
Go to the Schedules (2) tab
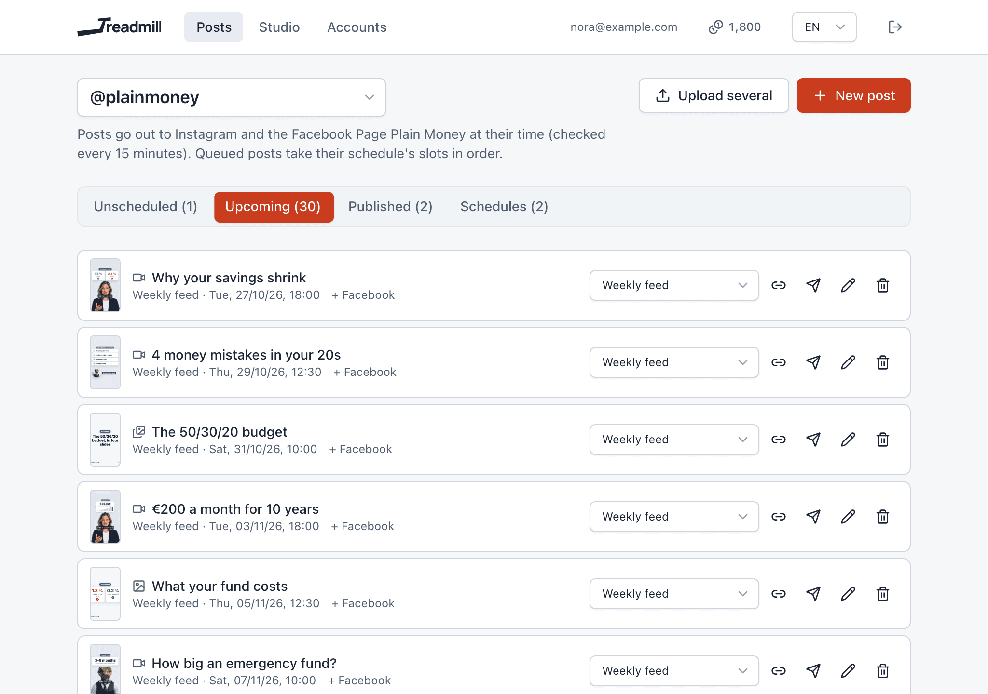[x=504, y=207]
